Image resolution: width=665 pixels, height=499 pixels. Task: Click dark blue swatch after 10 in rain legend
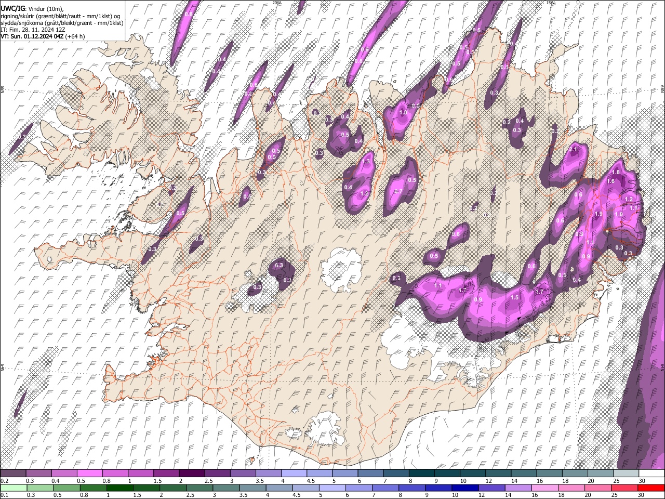click(464, 488)
